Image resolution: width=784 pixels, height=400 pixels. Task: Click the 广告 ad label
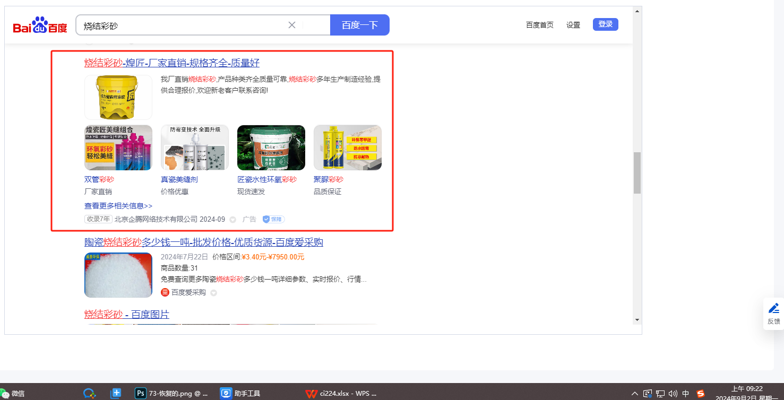pyautogui.click(x=249, y=219)
